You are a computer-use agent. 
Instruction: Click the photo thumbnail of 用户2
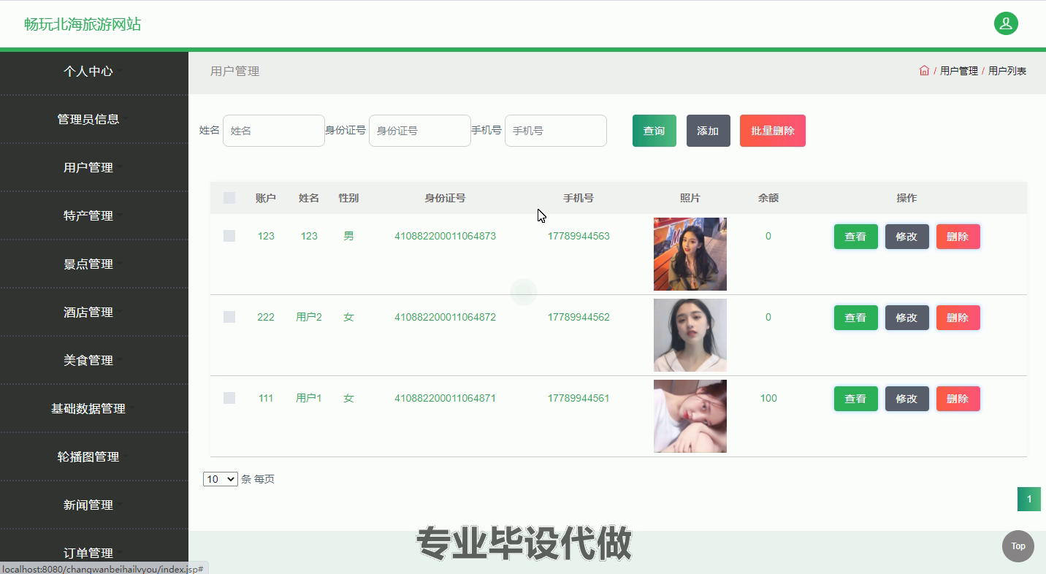pos(690,335)
